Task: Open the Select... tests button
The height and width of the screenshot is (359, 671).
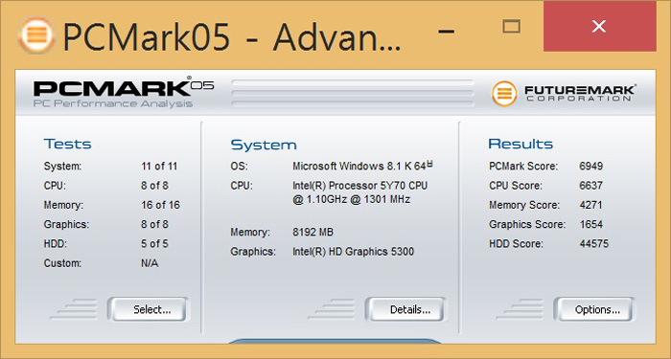Action: tap(147, 309)
